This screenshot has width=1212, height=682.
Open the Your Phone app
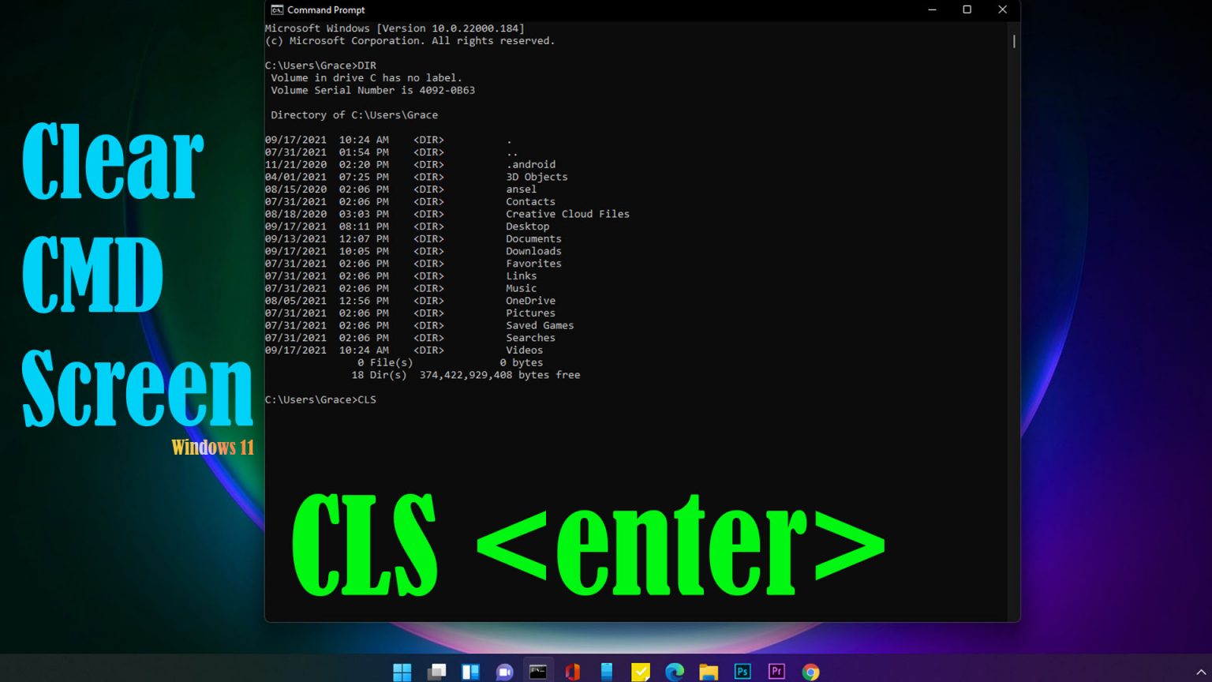coord(607,672)
